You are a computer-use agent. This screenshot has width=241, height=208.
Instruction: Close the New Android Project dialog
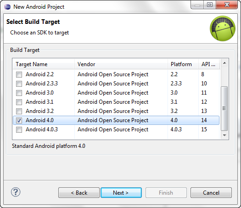click(227, 5)
